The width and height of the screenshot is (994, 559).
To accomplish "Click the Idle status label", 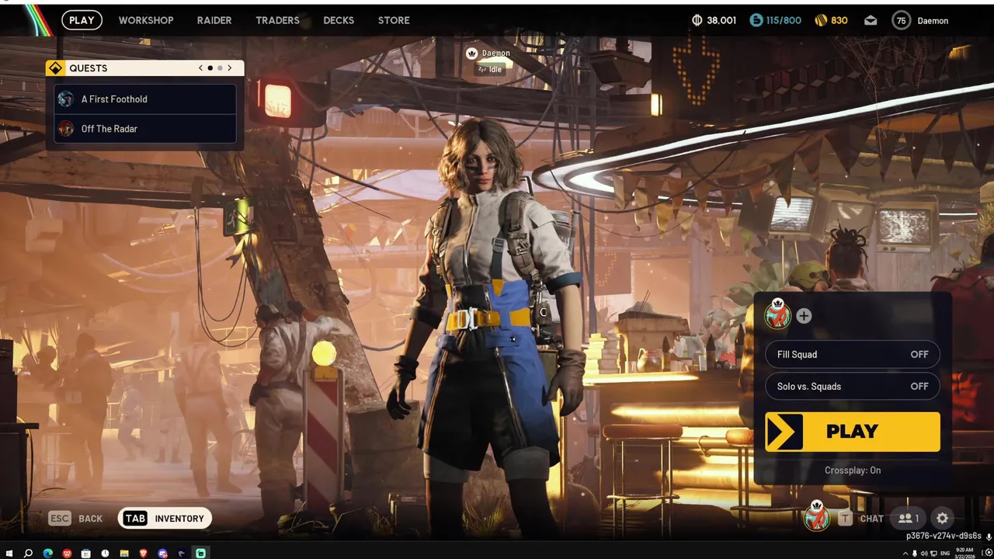I will tap(490, 69).
